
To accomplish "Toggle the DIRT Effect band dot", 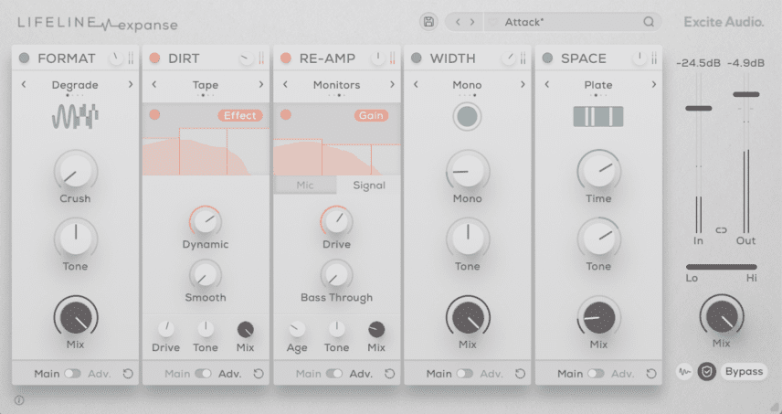I will 154,115.
